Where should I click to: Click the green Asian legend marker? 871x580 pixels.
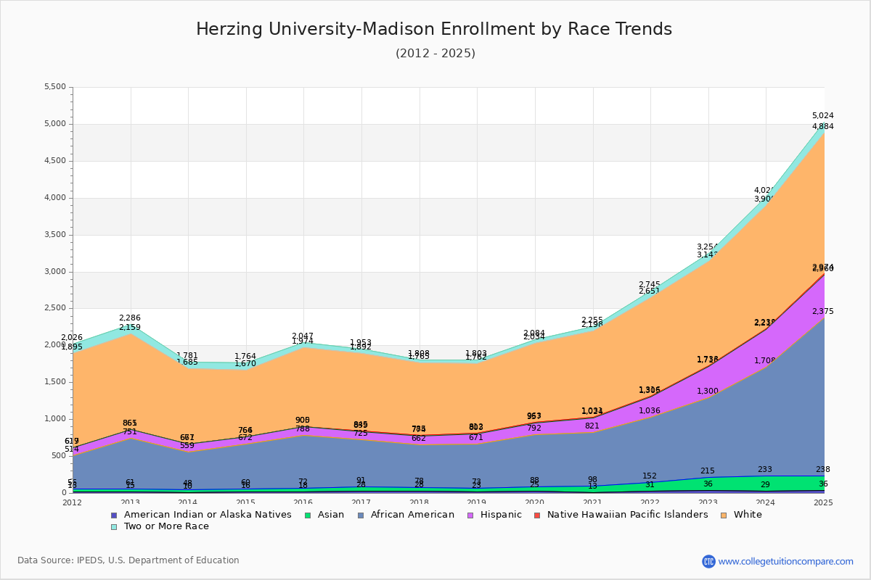[x=306, y=515]
